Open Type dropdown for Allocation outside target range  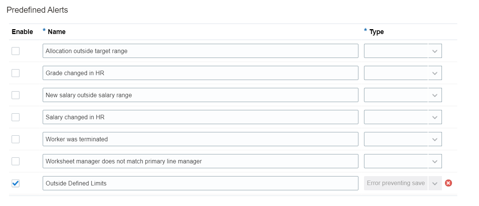[x=434, y=51]
